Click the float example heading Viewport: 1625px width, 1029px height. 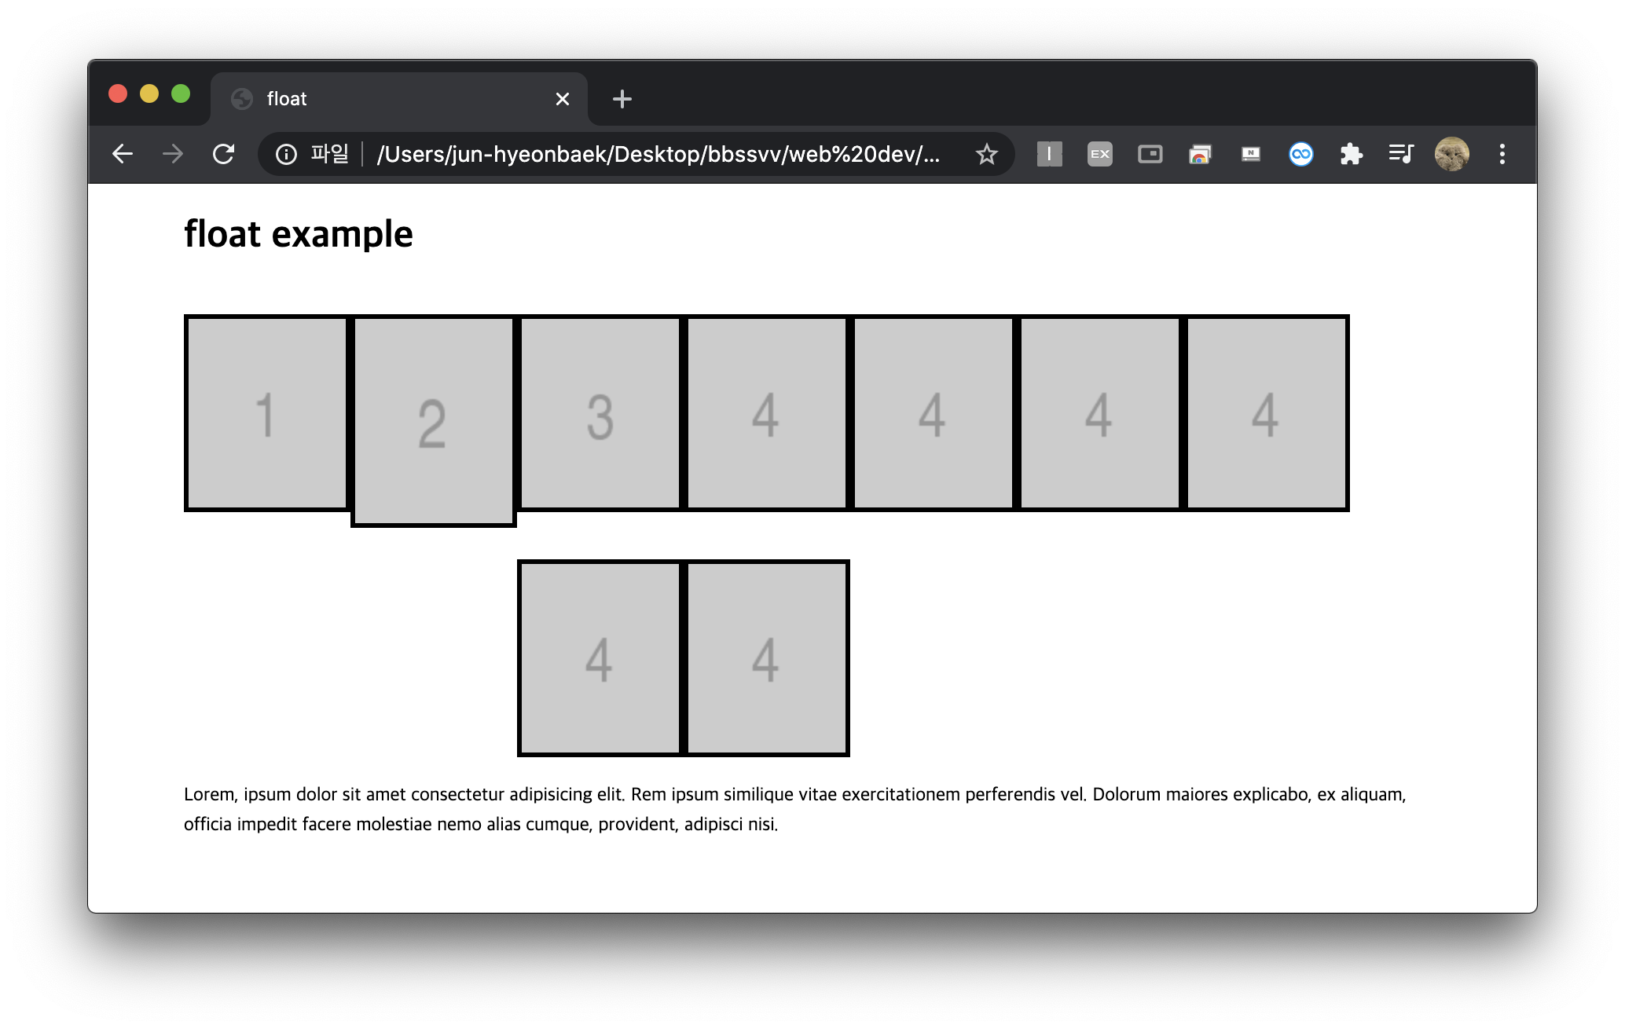point(299,234)
